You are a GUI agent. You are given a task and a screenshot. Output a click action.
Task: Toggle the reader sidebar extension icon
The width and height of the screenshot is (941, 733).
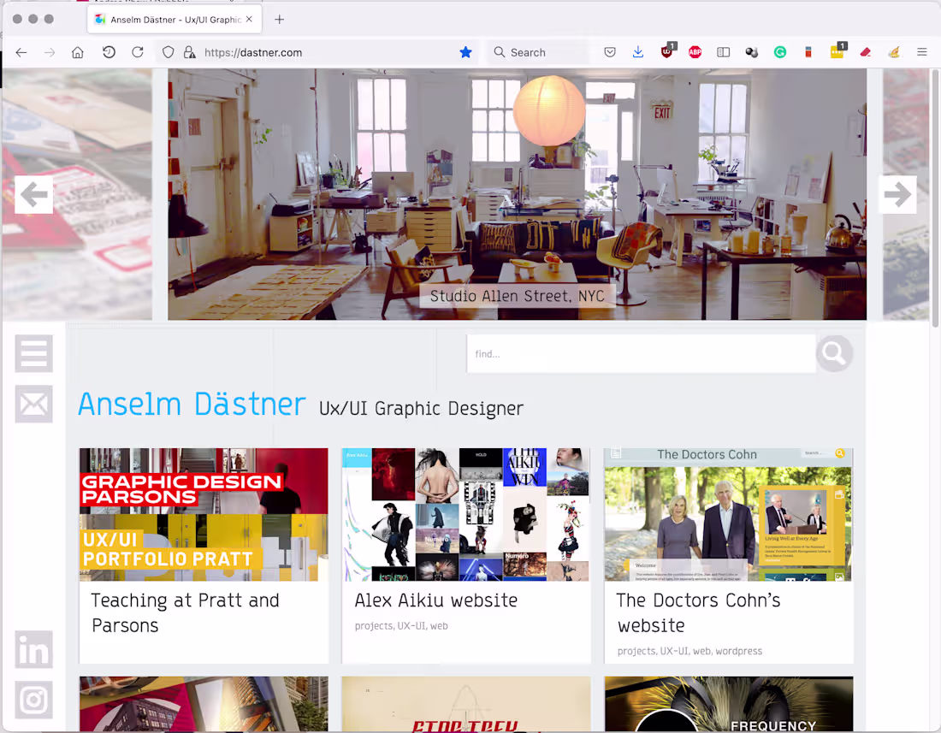[723, 52]
